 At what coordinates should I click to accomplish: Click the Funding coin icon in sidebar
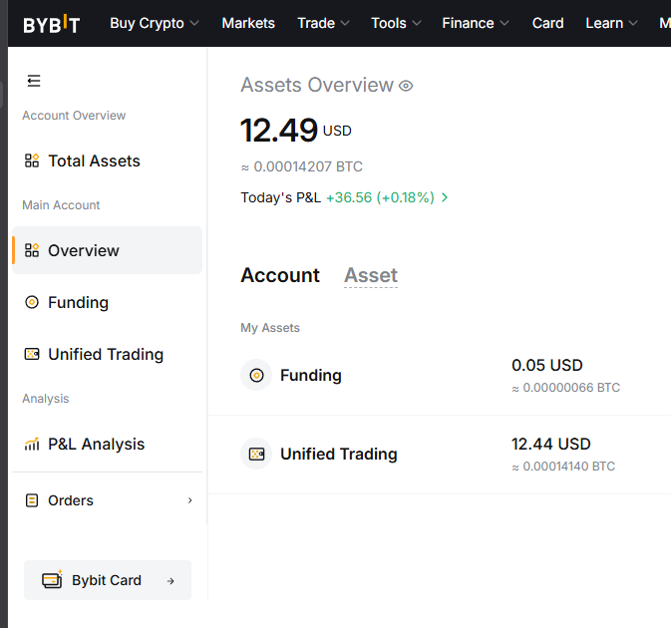point(32,302)
